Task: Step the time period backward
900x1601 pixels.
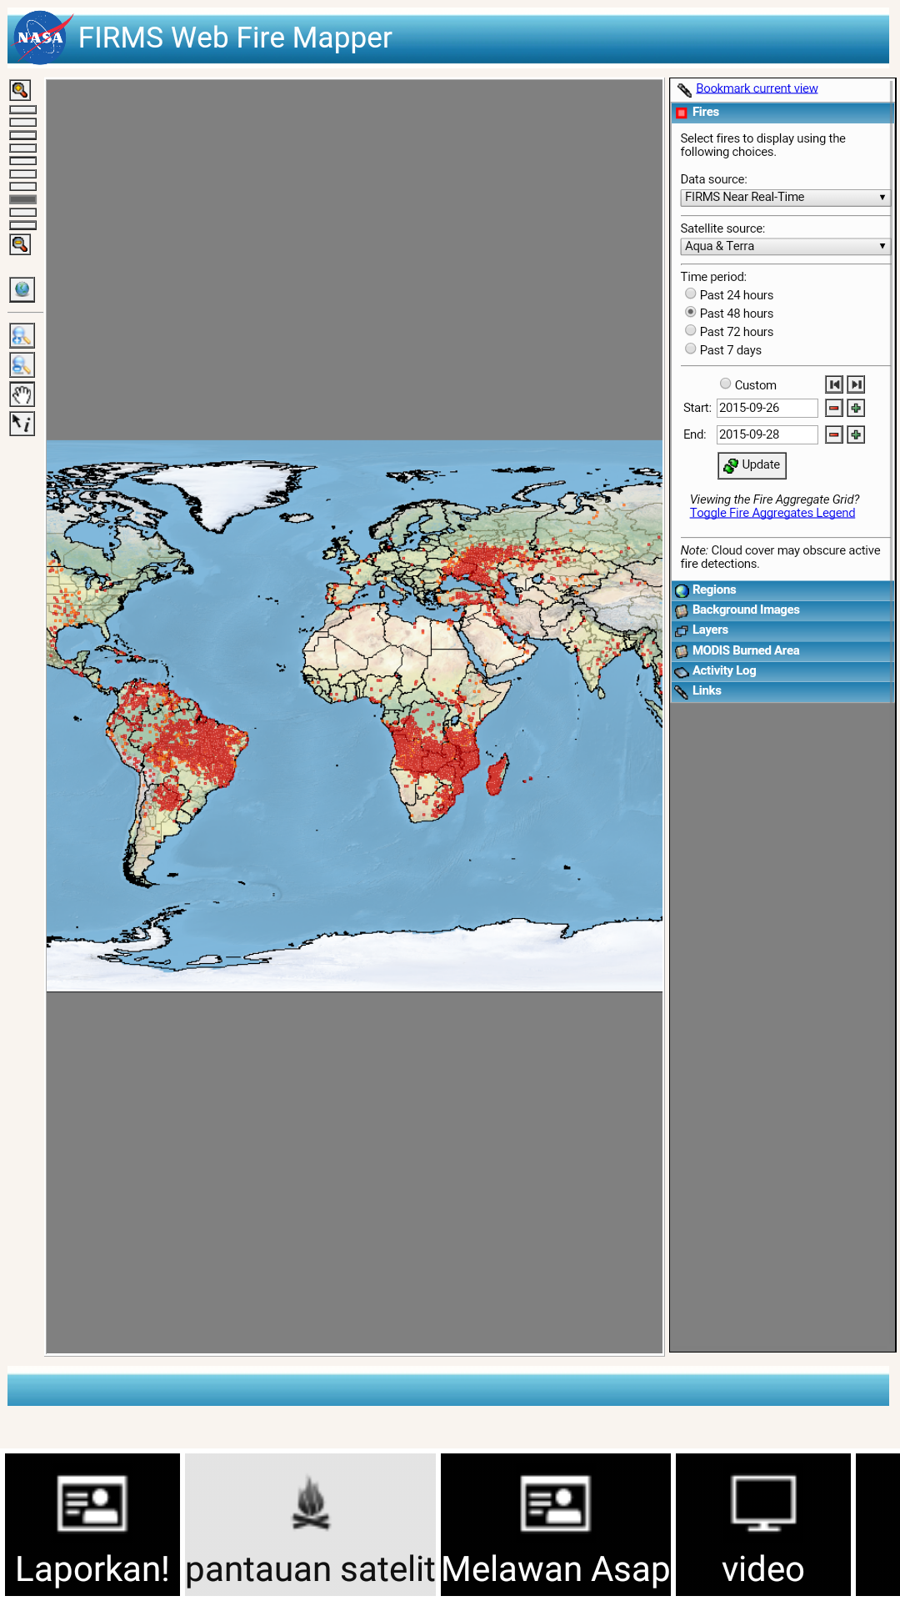Action: pyautogui.click(x=834, y=384)
